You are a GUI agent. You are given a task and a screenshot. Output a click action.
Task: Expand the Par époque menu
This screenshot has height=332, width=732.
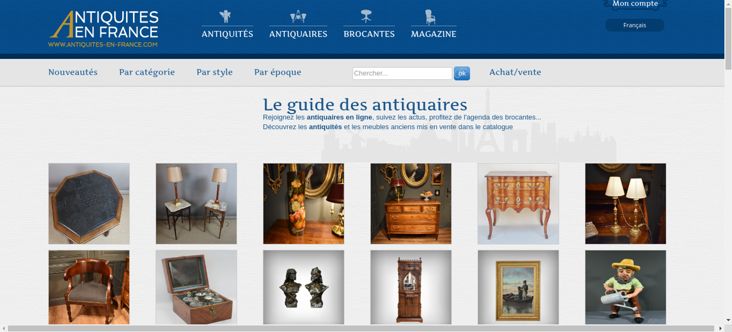277,72
